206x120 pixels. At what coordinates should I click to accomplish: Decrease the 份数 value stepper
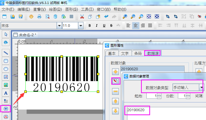coord(188,97)
